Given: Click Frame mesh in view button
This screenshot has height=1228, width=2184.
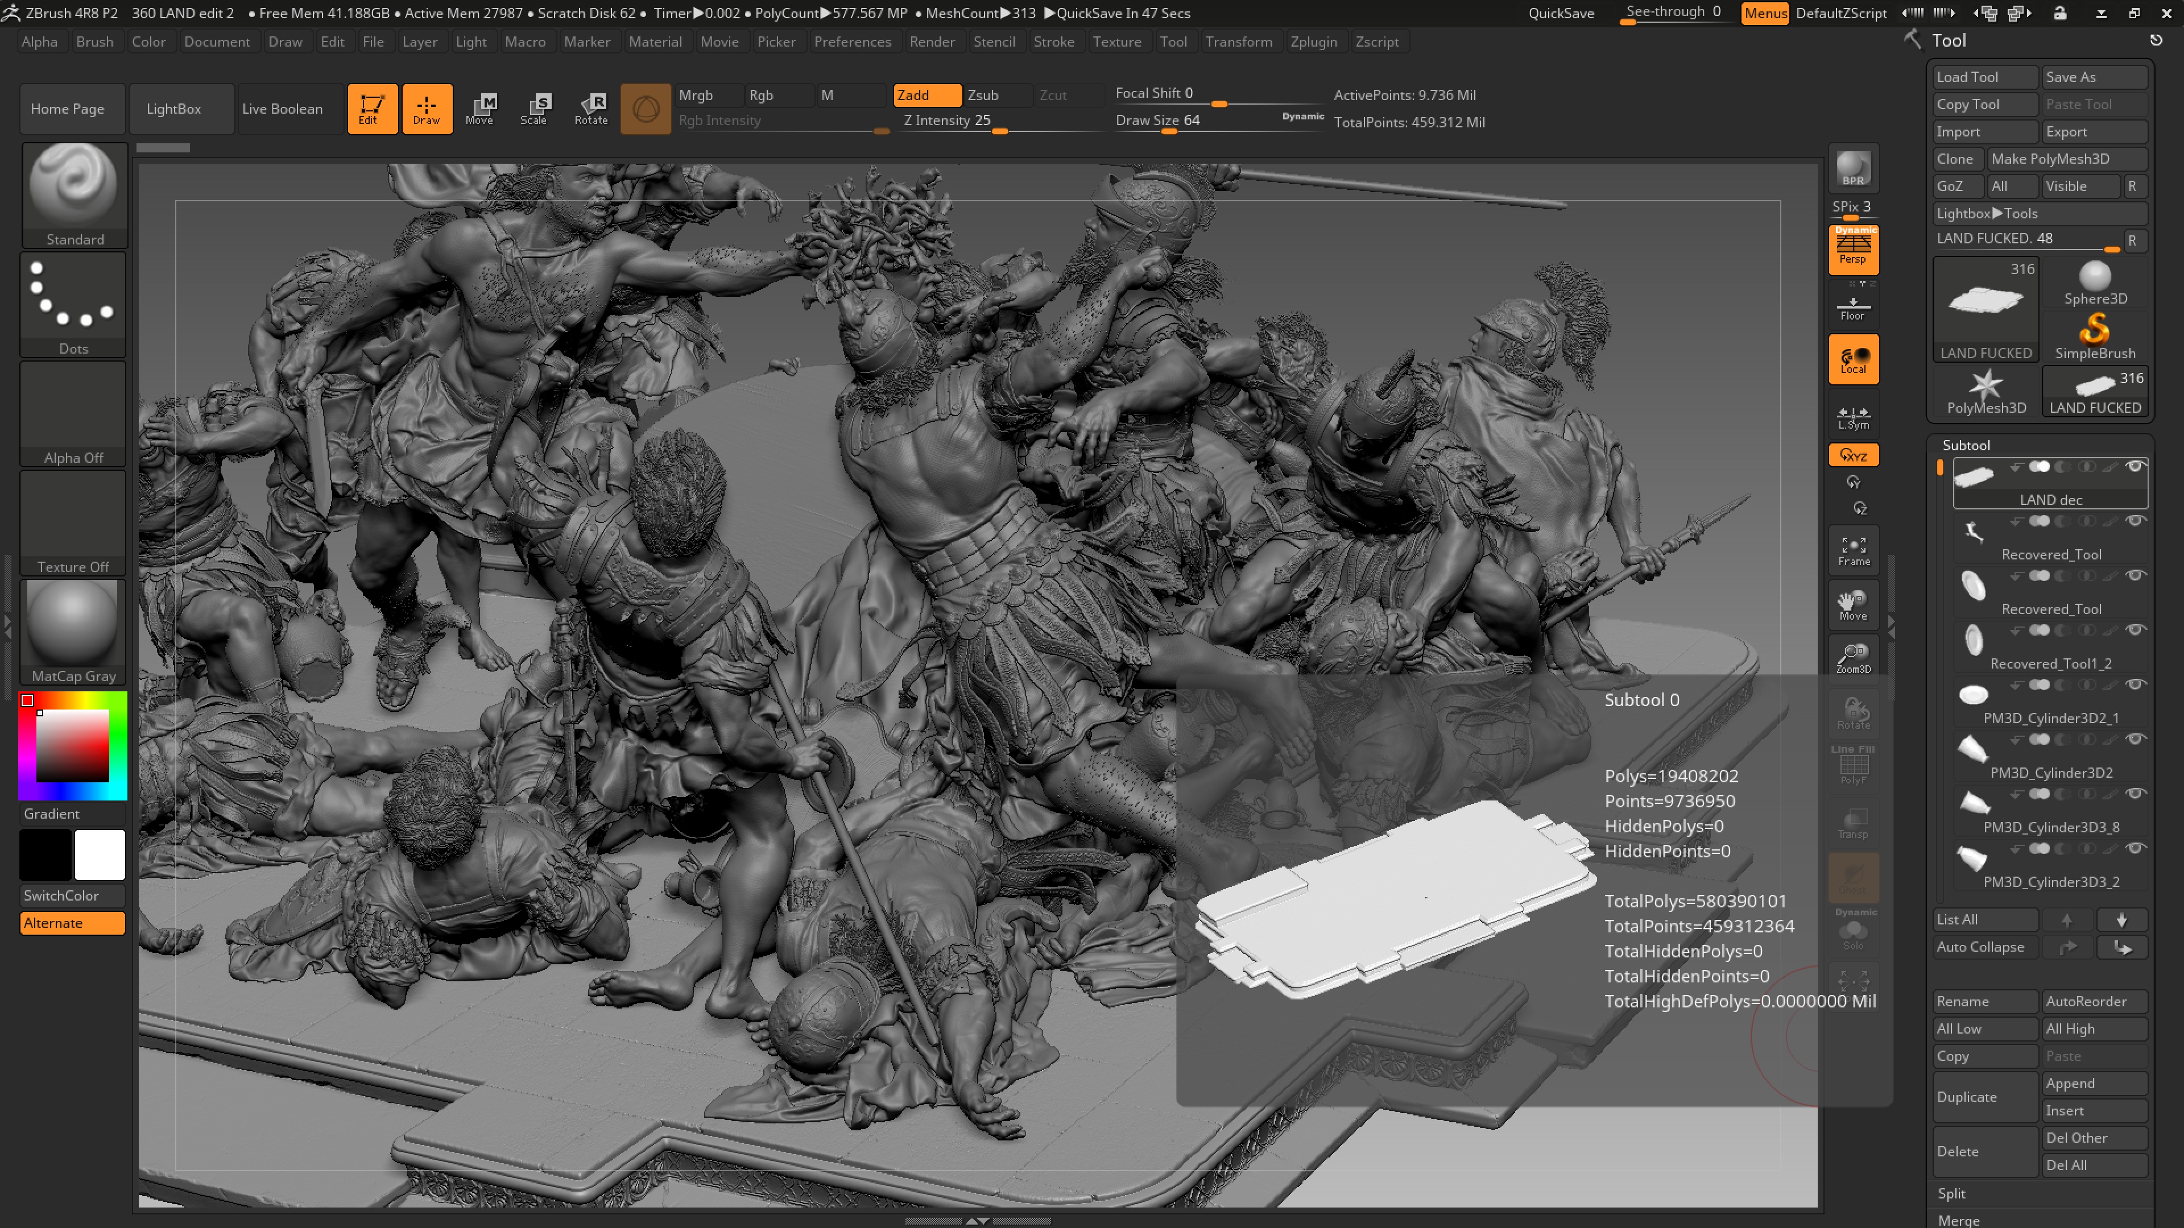Looking at the screenshot, I should (x=1852, y=550).
